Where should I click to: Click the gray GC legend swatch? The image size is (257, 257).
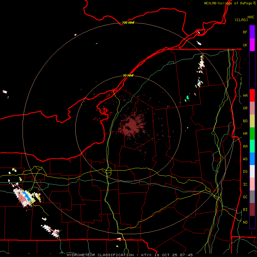click(x=252, y=197)
